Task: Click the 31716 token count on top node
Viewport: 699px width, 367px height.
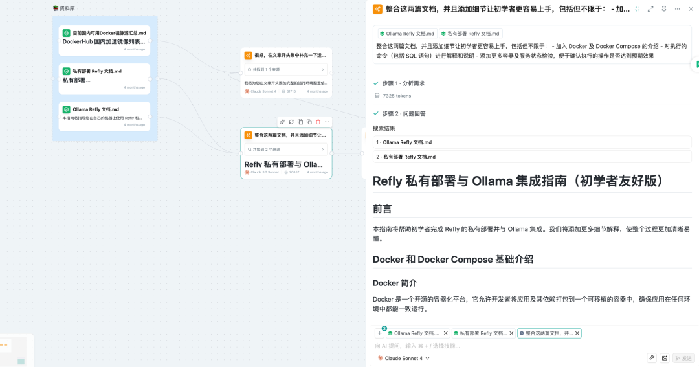Action: [x=291, y=91]
